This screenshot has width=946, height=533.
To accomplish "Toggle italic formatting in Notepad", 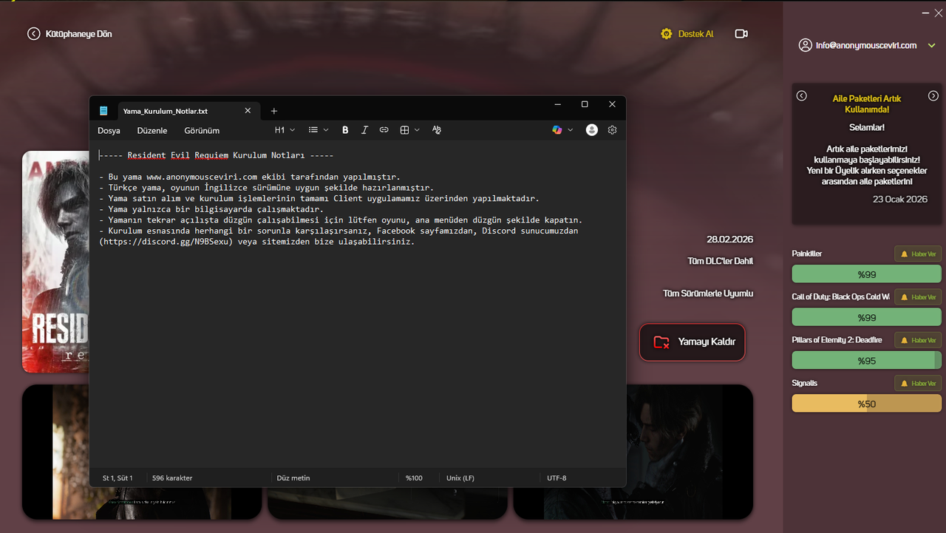I will click(364, 130).
